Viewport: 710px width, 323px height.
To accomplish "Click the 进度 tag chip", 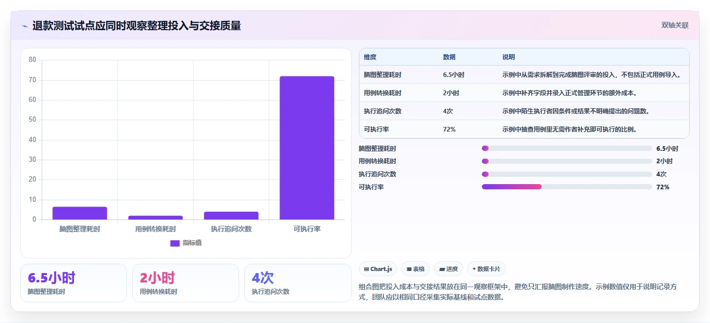I will (x=449, y=269).
